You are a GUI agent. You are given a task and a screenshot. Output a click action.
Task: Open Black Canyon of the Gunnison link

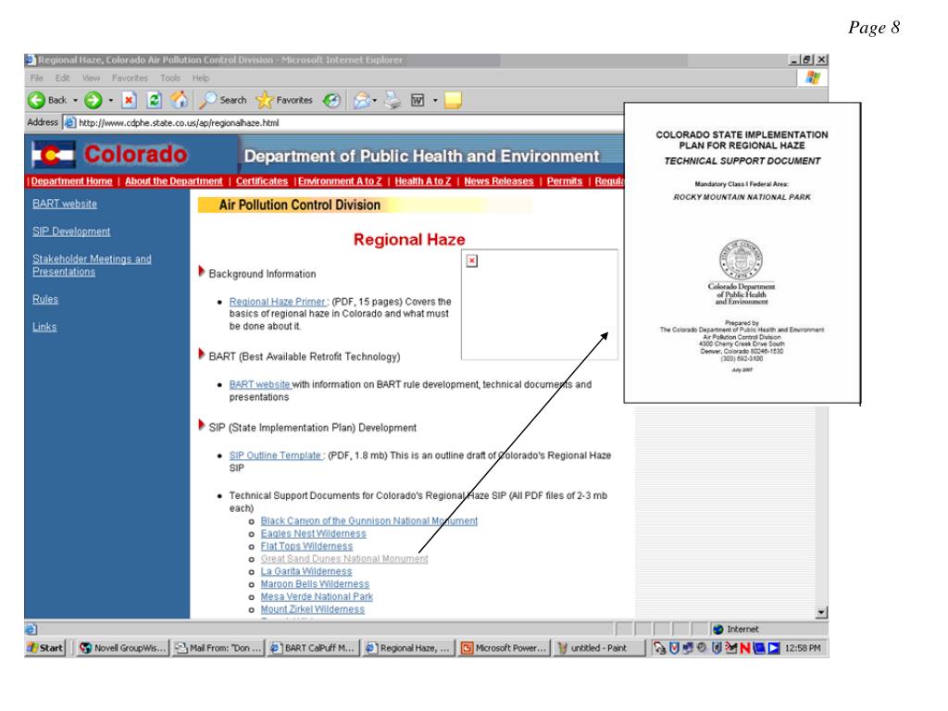click(x=368, y=521)
